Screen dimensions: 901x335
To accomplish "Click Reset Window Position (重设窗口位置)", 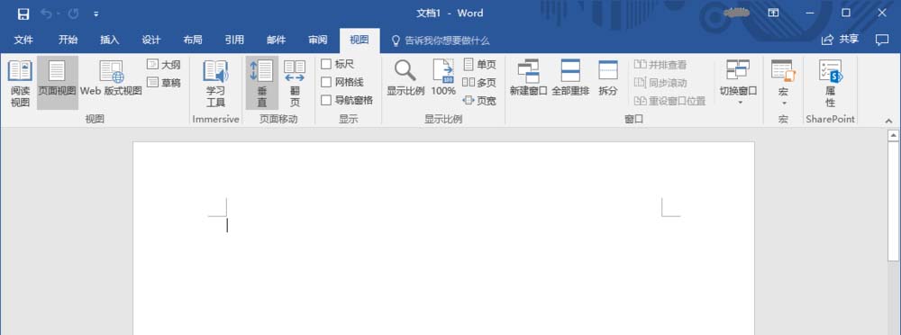I will [669, 101].
